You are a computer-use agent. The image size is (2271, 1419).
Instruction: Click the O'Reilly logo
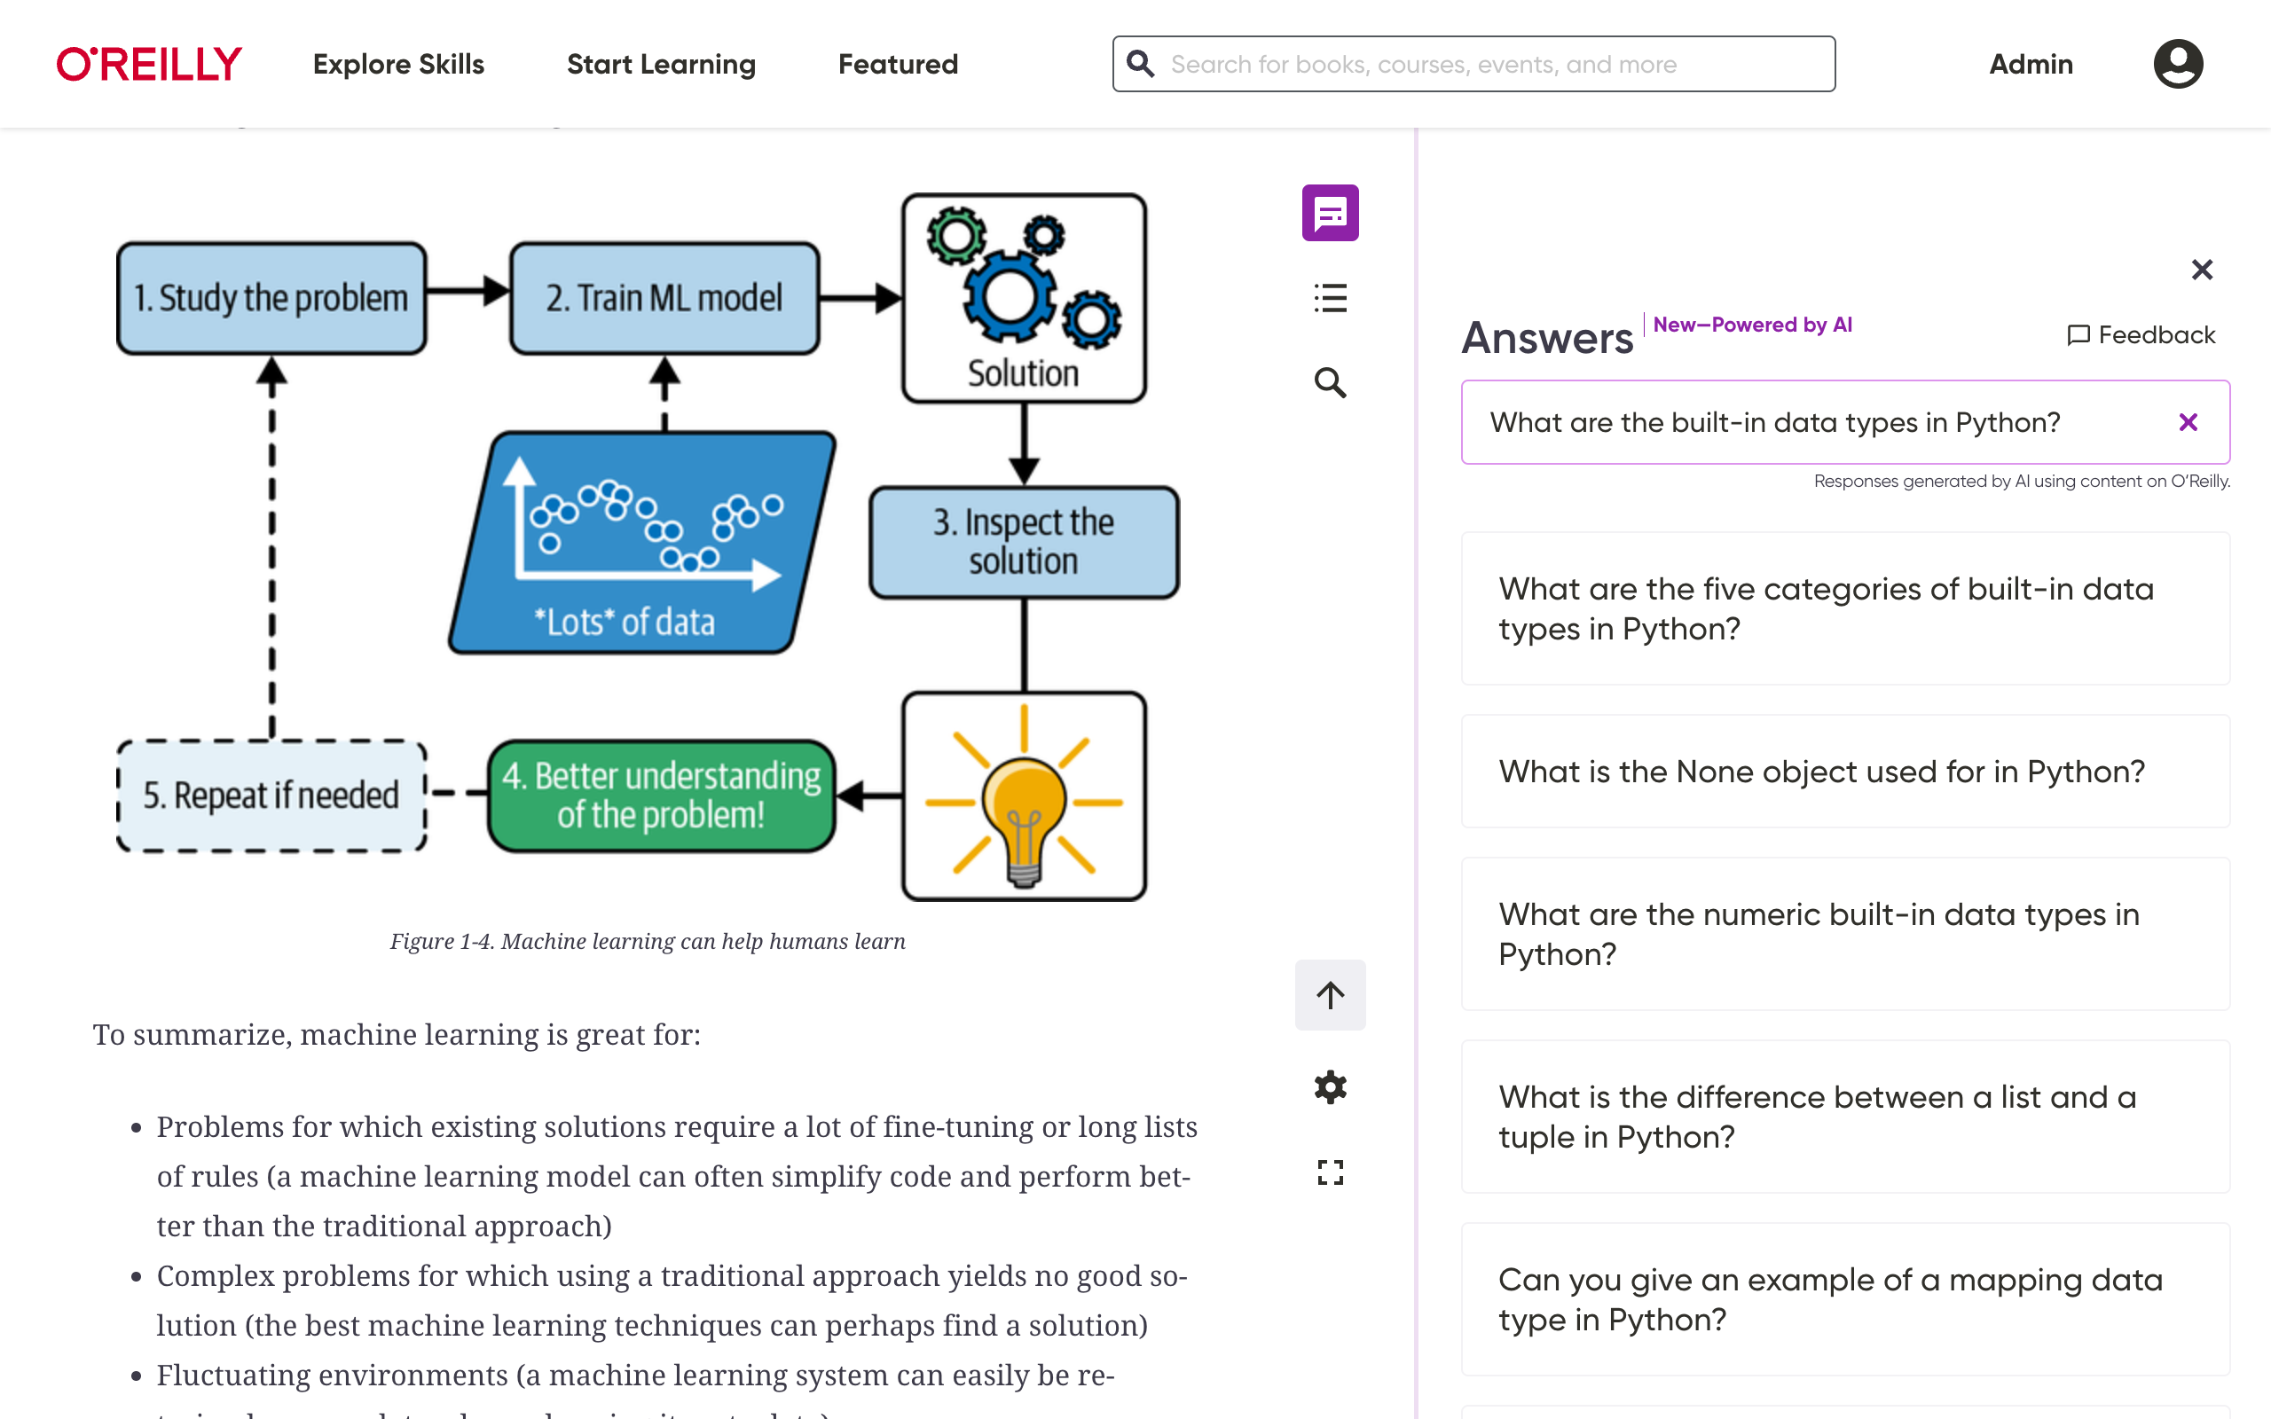pyautogui.click(x=149, y=64)
